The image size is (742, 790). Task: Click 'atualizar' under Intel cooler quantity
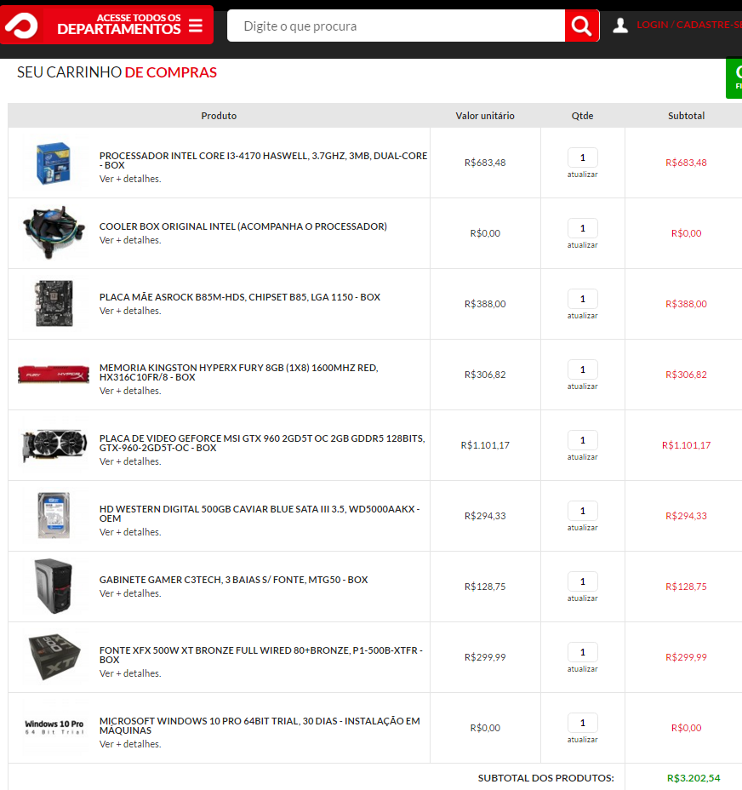(x=583, y=245)
